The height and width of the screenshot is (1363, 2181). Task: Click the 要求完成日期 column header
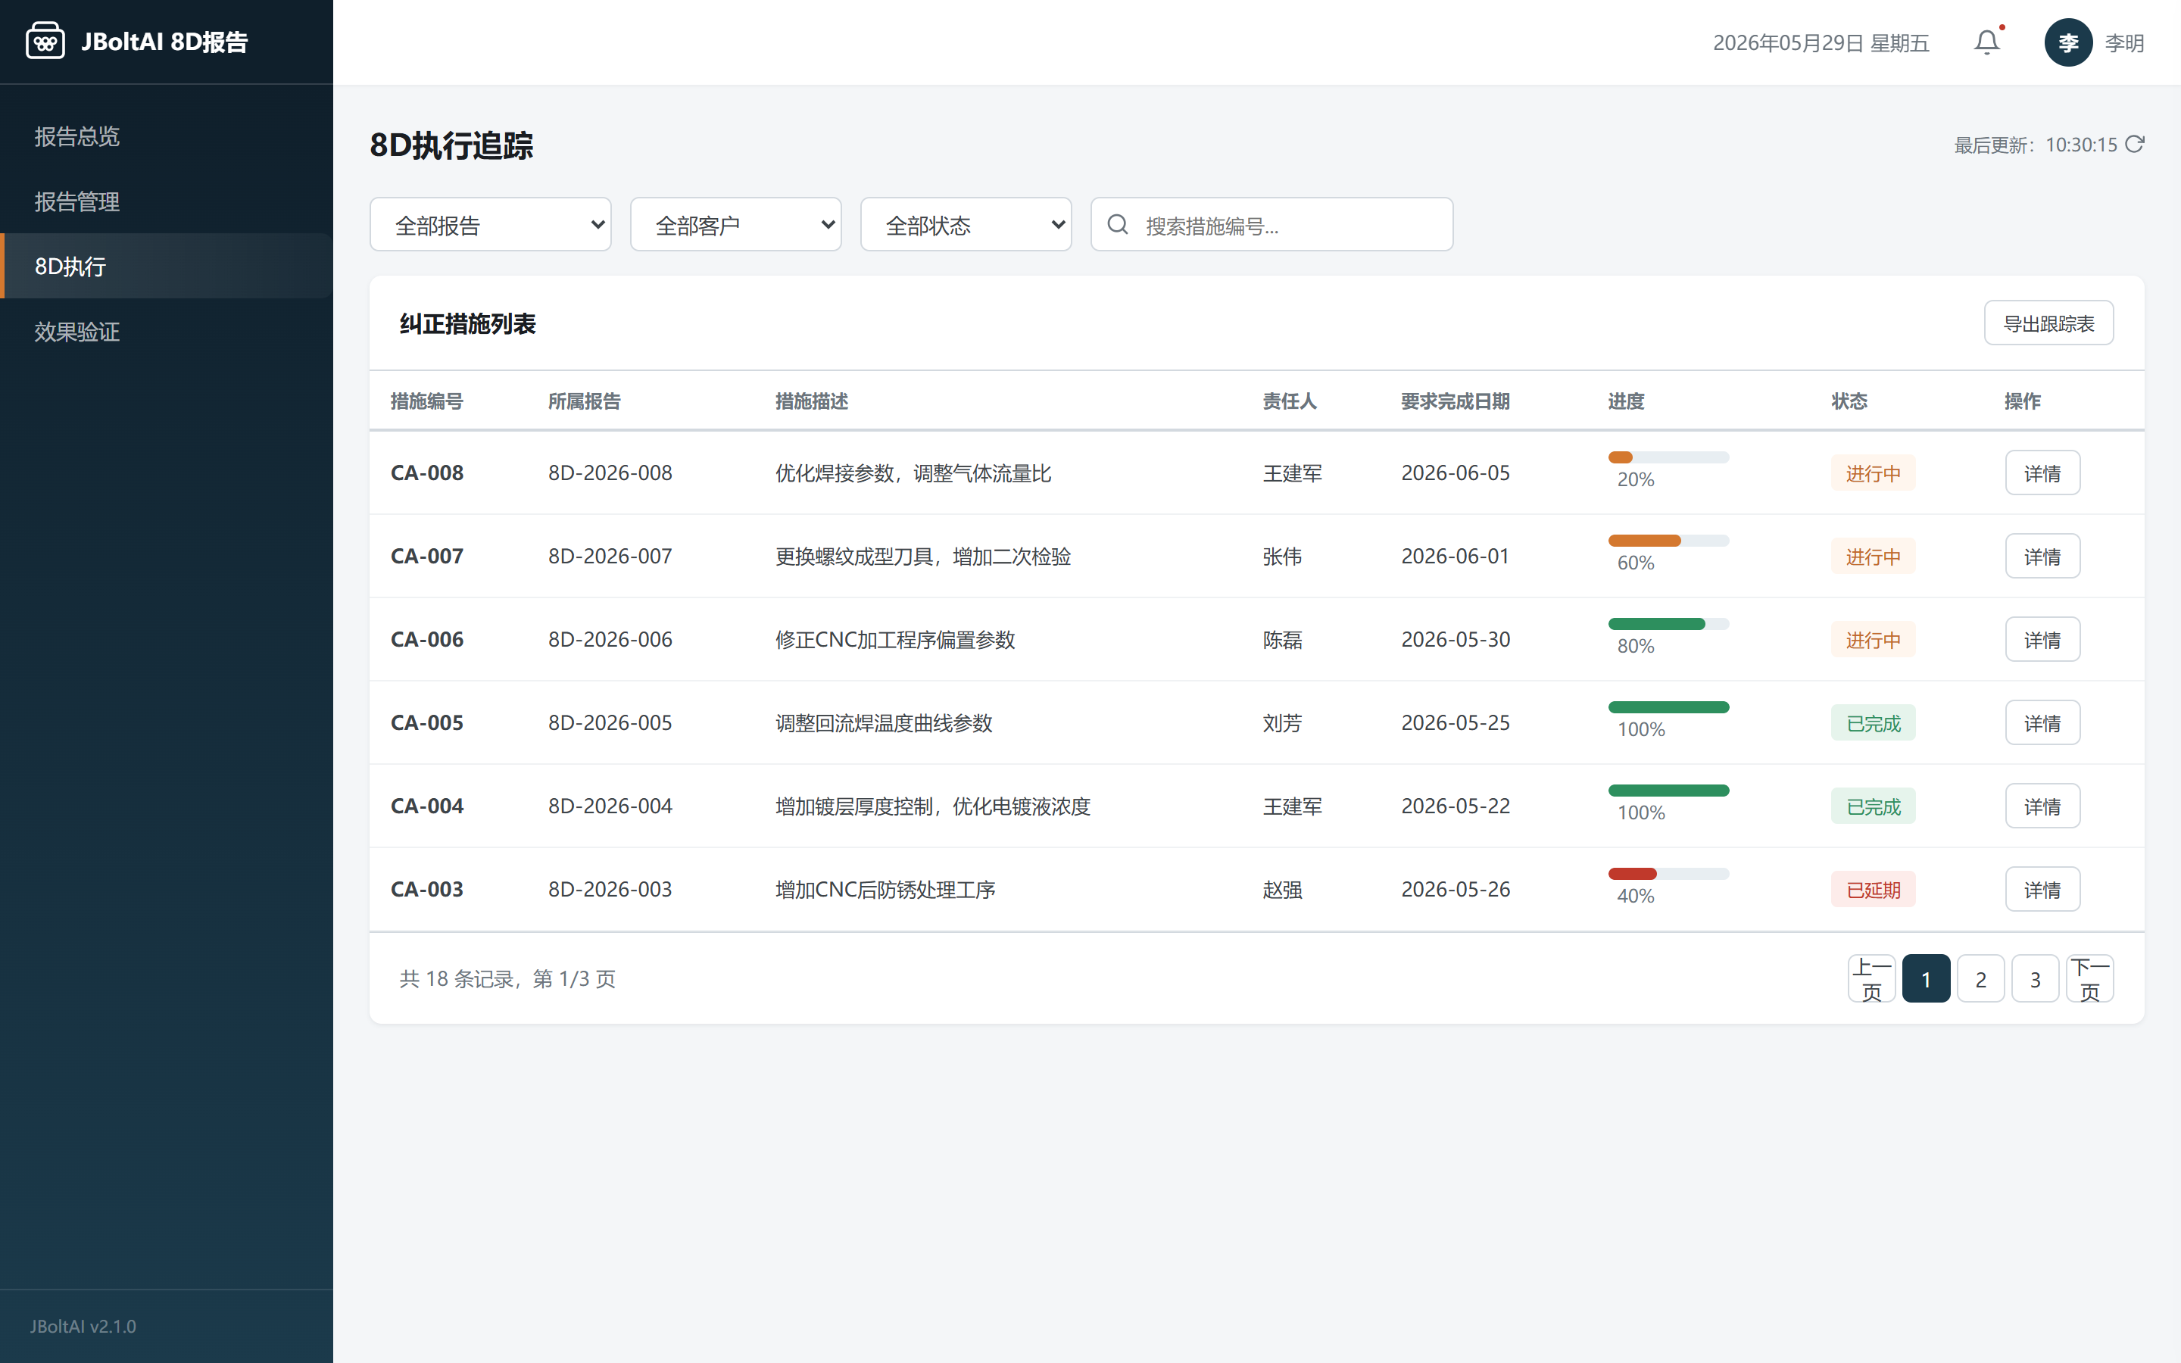(x=1456, y=401)
